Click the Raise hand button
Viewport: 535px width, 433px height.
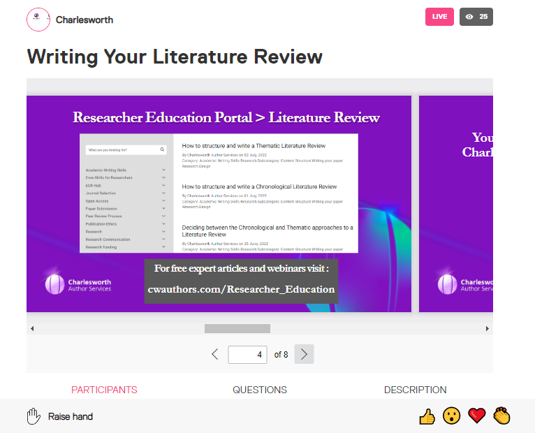[x=59, y=416]
